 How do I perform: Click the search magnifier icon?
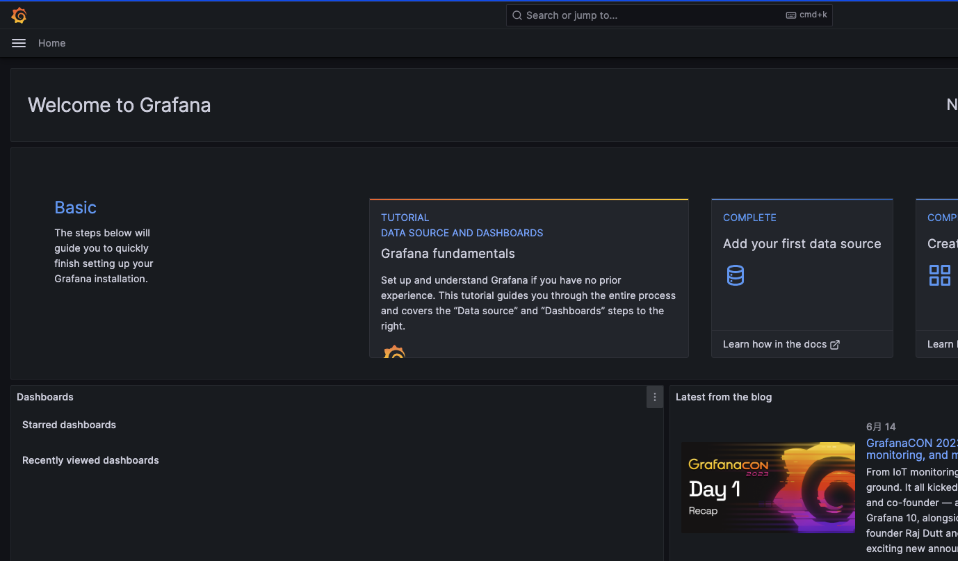click(517, 15)
